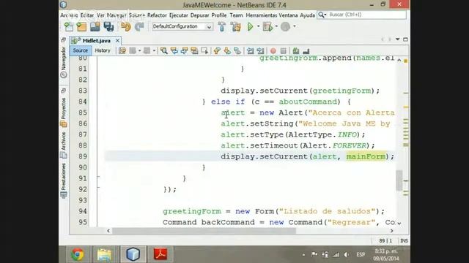The height and width of the screenshot is (263, 469).
Task: Open the Refactor menu
Action: (157, 15)
